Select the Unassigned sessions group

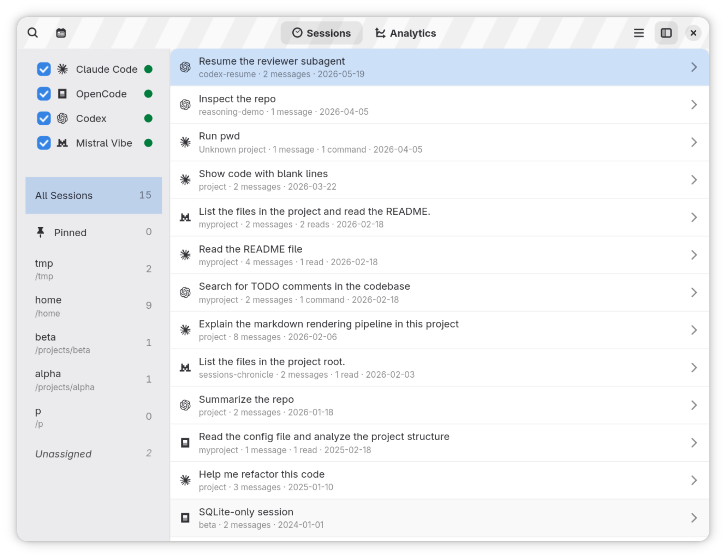(x=93, y=454)
